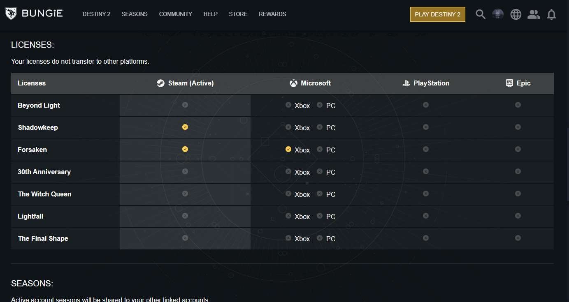The width and height of the screenshot is (569, 302).
Task: Click the licenses do not transfer notice
Action: click(x=80, y=62)
